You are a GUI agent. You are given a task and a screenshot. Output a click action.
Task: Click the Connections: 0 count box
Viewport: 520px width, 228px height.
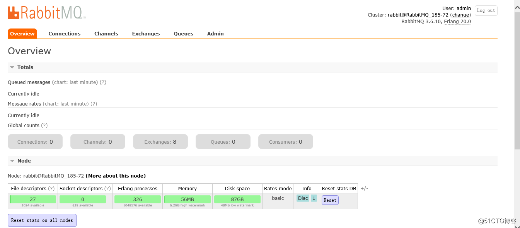point(35,142)
